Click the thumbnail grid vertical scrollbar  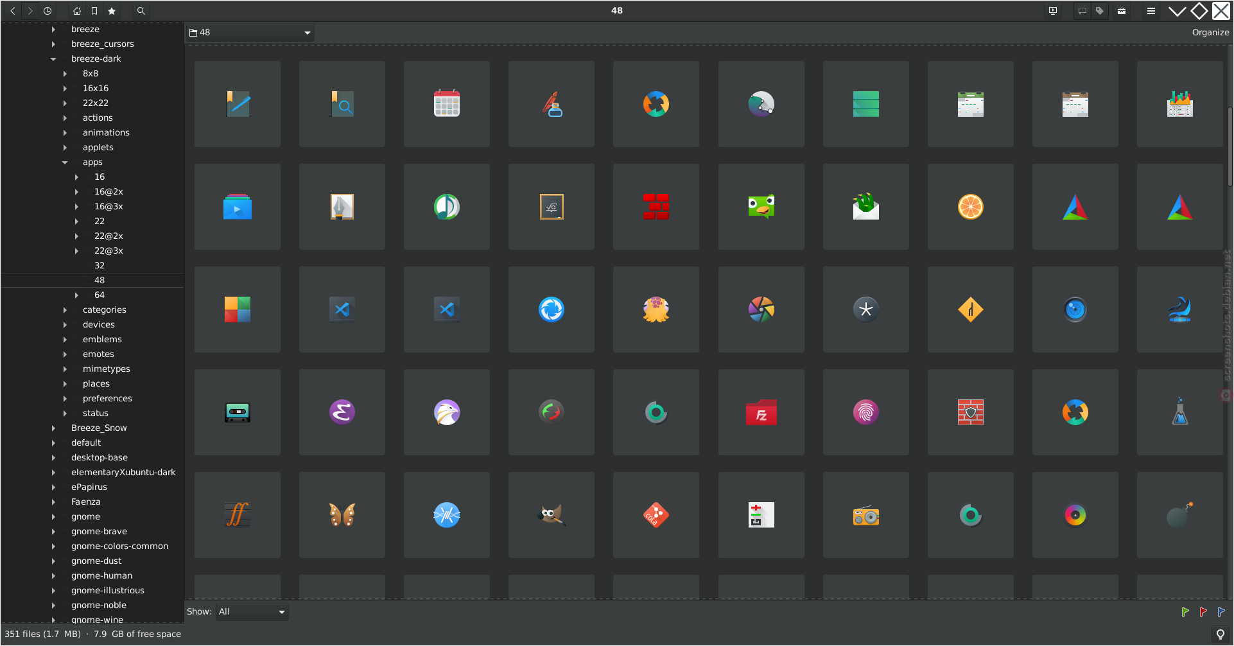coord(1230,148)
